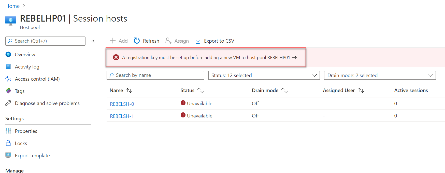Click the wrench icon for Diagnose

[x=8, y=103]
